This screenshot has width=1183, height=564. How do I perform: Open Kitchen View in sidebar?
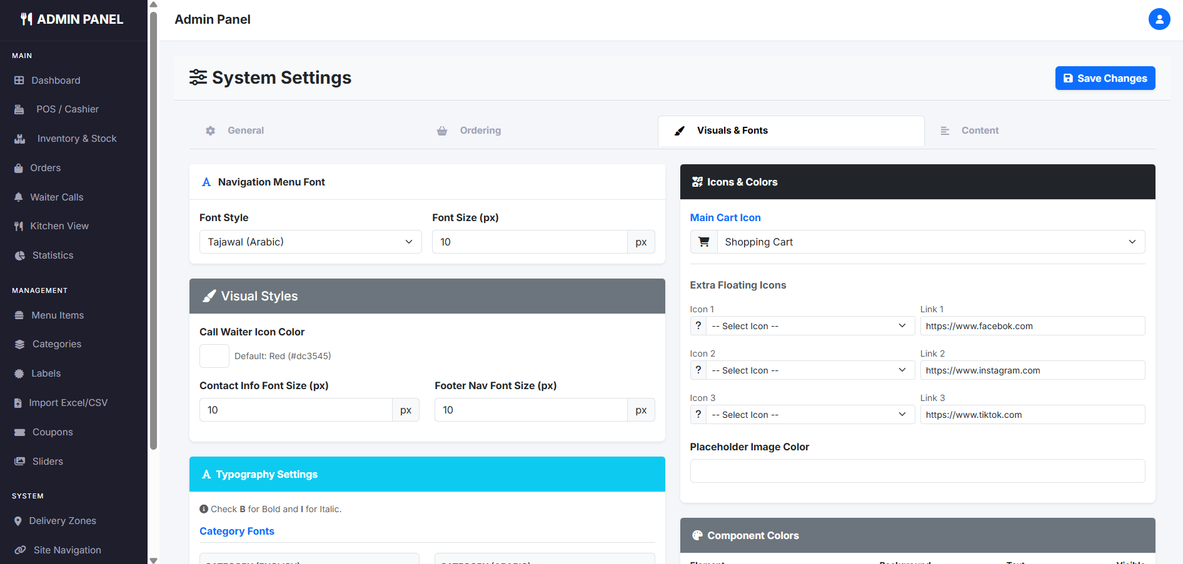(59, 226)
